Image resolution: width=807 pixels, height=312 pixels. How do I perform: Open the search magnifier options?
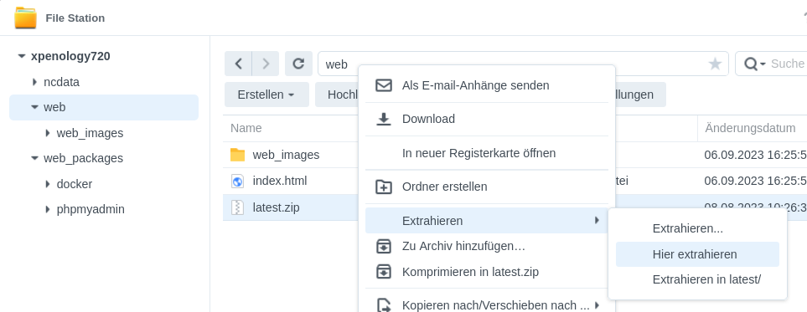tap(754, 64)
